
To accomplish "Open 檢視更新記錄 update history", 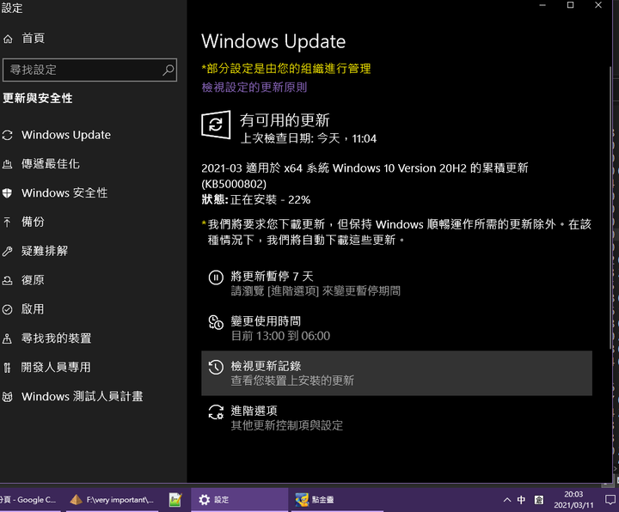I will 396,373.
